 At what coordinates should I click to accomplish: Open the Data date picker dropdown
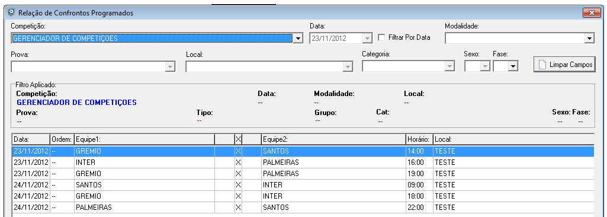pyautogui.click(x=367, y=39)
